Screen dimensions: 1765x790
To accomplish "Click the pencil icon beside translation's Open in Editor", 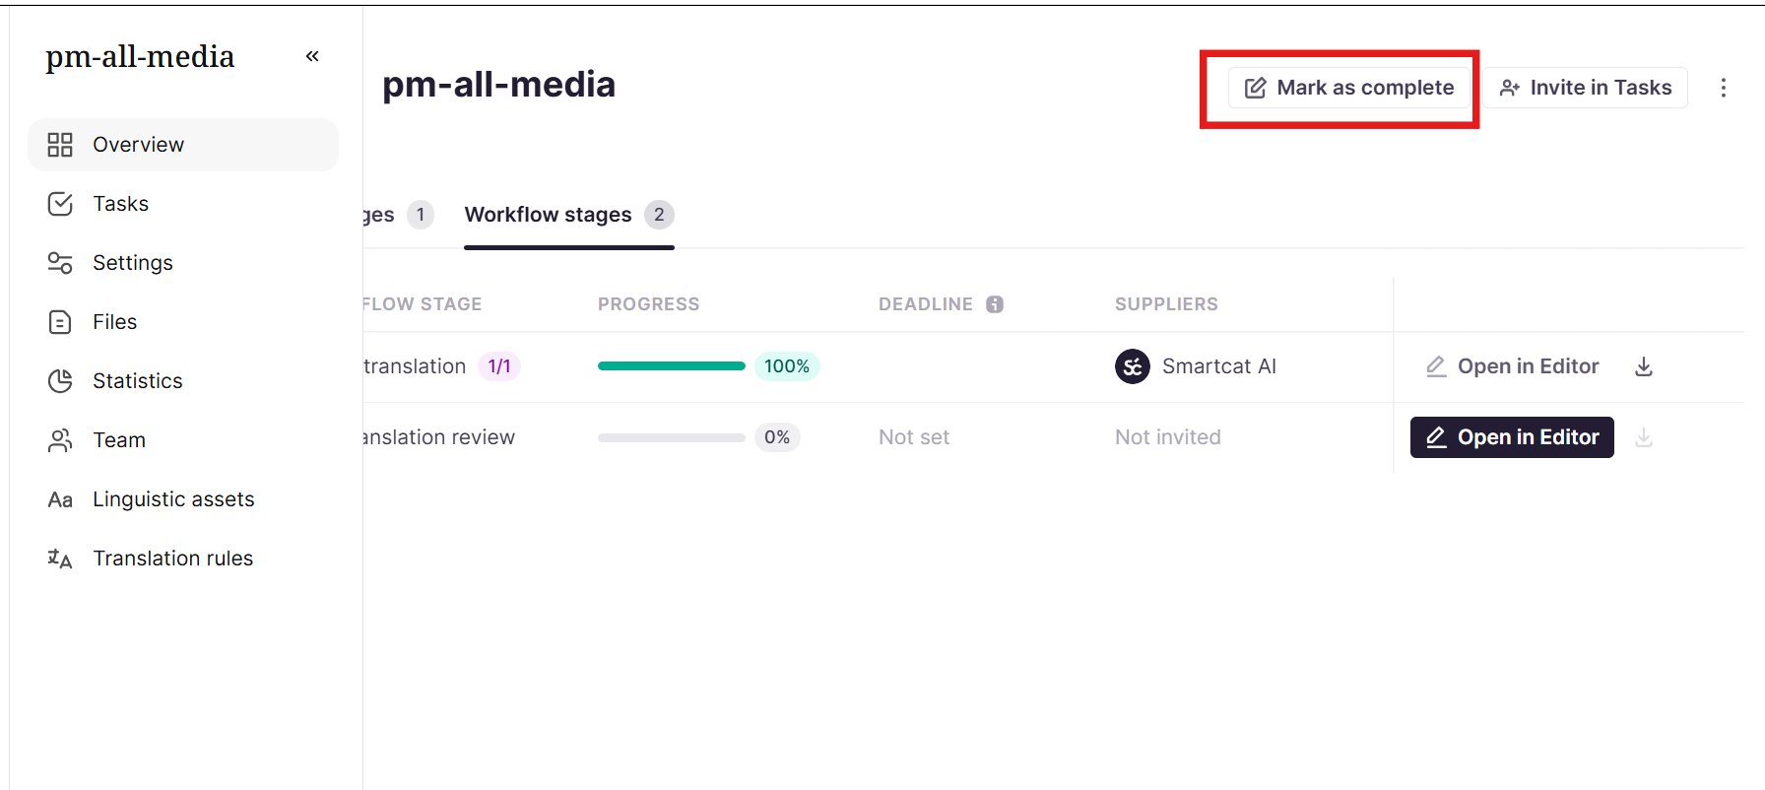I will 1437,366.
